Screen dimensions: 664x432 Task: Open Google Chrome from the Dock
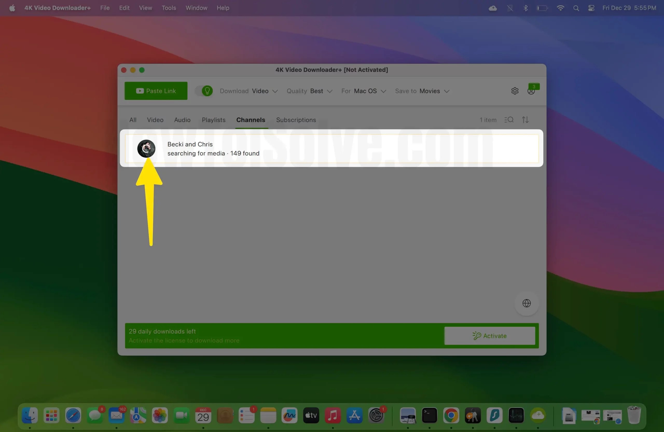click(451, 416)
